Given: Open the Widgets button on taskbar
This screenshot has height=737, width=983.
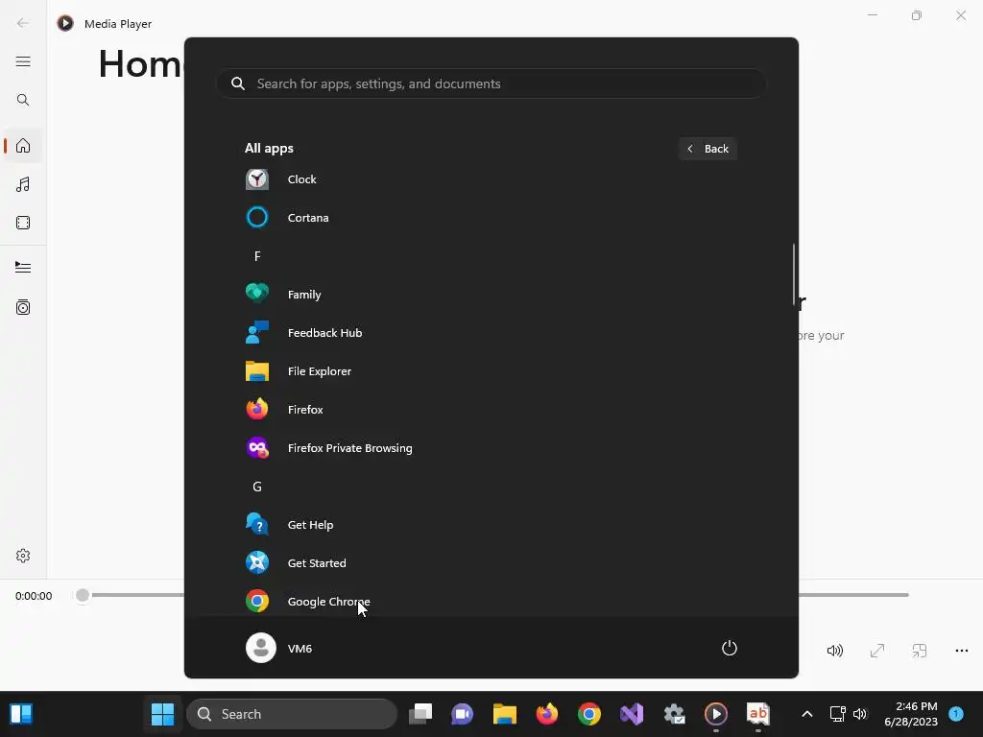Looking at the screenshot, I should click(21, 714).
